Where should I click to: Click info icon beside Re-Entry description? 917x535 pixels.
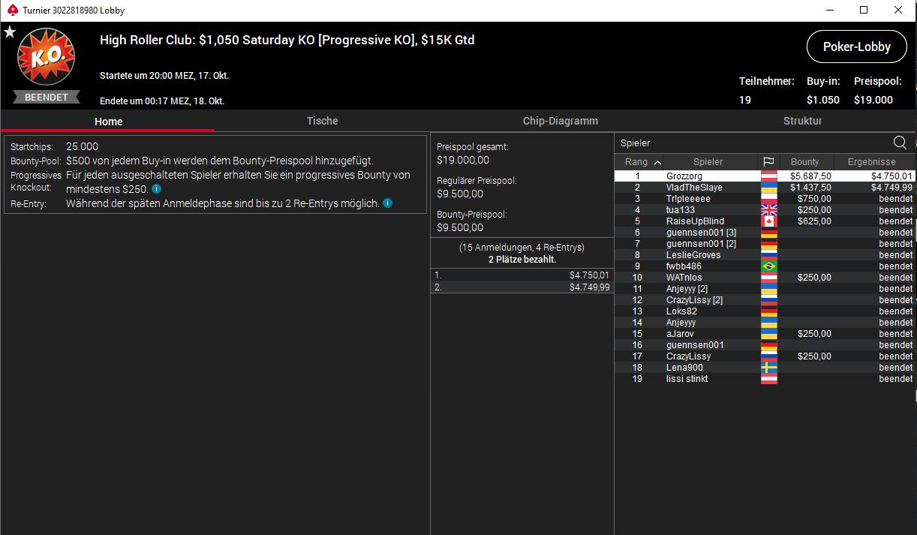click(x=387, y=203)
